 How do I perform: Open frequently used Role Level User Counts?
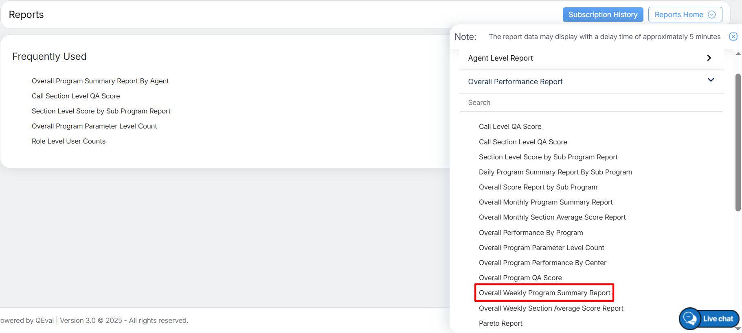(68, 141)
